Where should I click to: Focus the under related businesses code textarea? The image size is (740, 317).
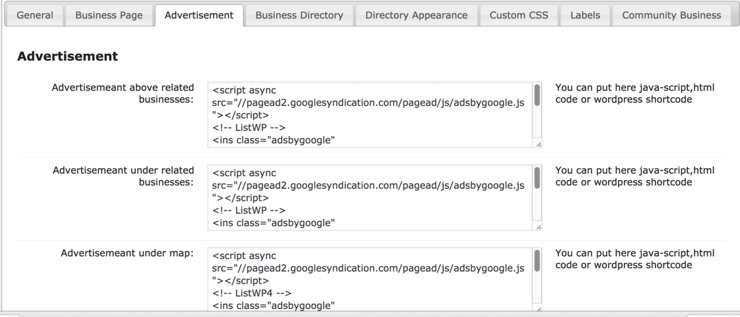coord(369,198)
